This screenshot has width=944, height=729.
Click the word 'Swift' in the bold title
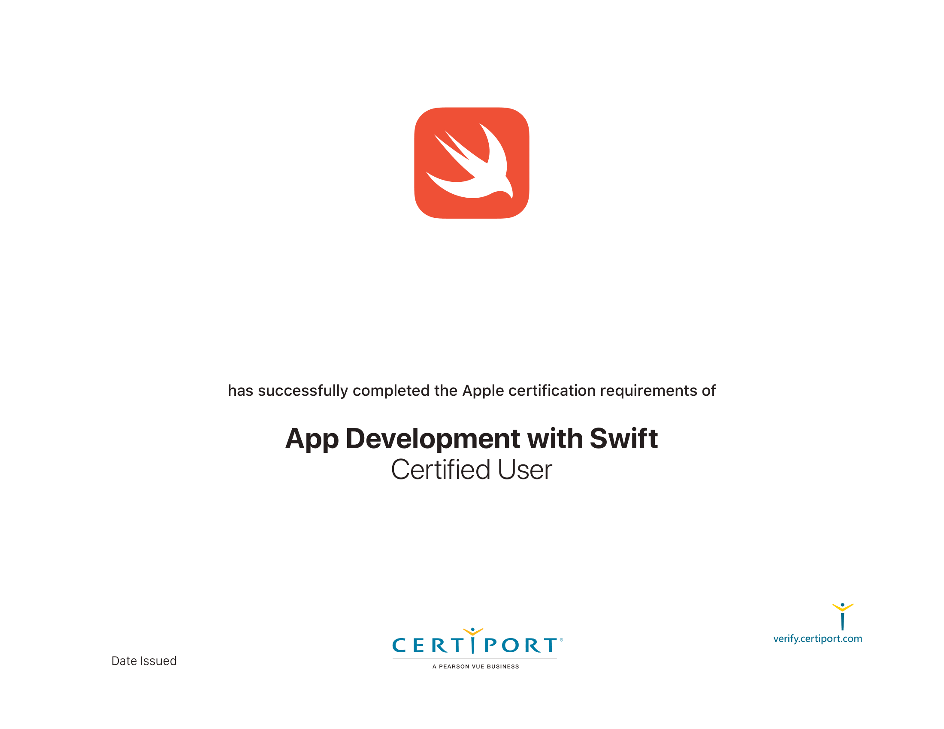pyautogui.click(x=623, y=439)
